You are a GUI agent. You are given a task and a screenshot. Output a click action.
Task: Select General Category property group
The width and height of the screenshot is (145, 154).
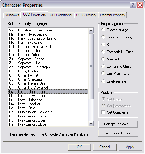[x=117, y=37]
